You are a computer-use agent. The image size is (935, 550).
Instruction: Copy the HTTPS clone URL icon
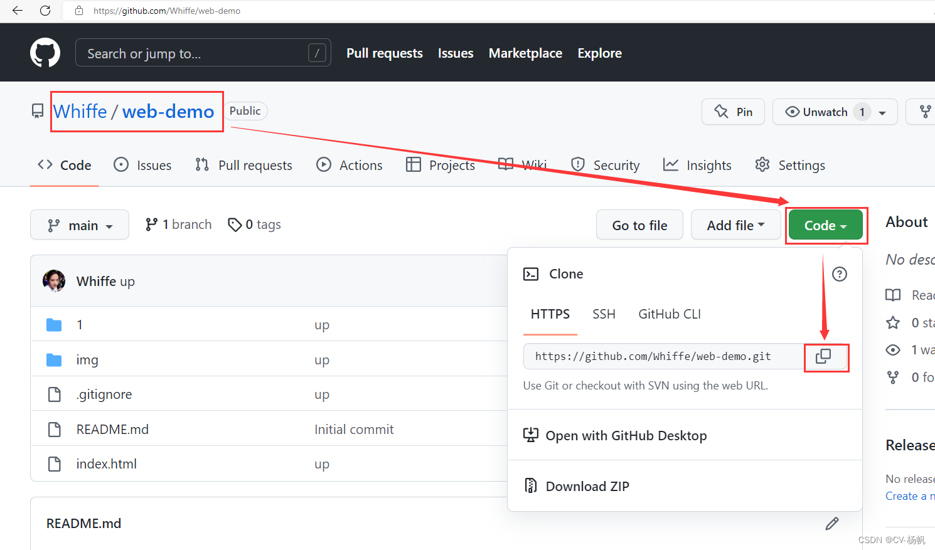[823, 356]
